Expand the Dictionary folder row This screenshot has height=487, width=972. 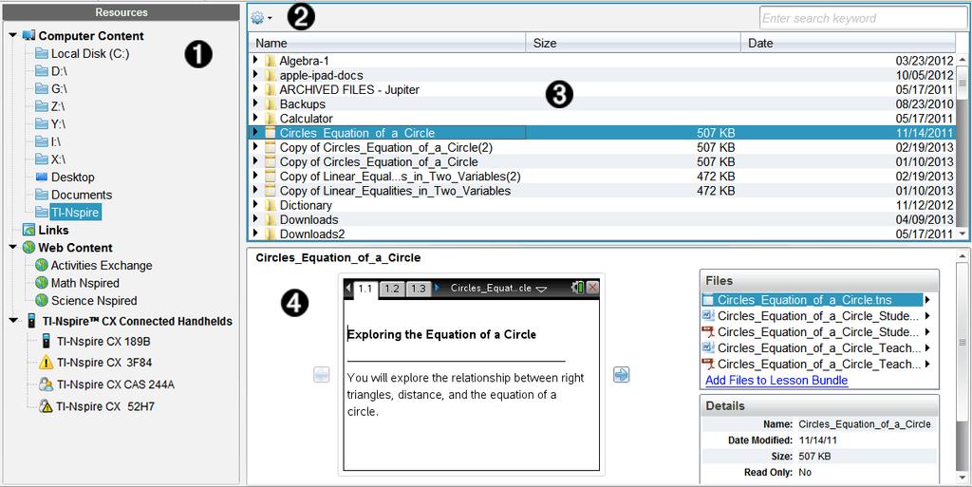(255, 205)
